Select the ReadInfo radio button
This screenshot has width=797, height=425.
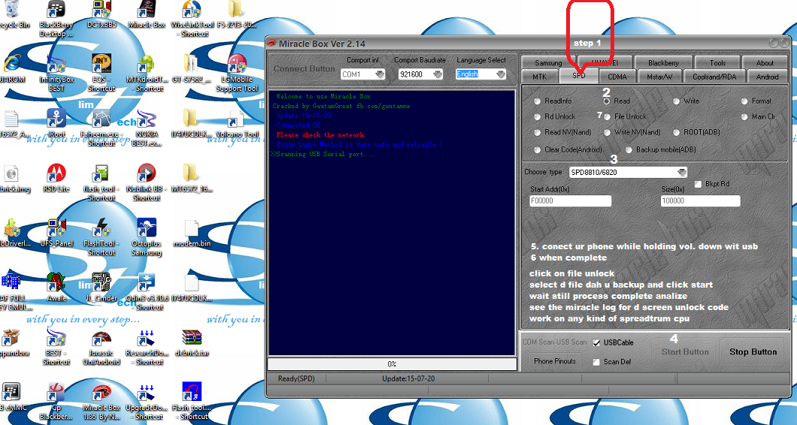pos(538,101)
